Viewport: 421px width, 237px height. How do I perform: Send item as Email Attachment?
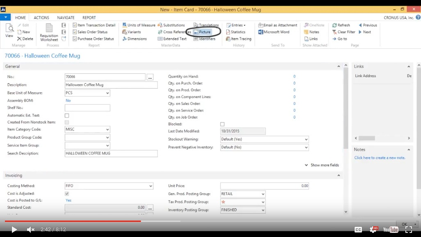click(x=277, y=25)
